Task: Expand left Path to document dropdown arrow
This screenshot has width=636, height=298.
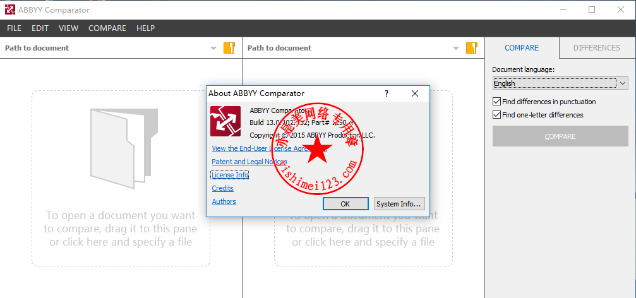Action: point(213,48)
